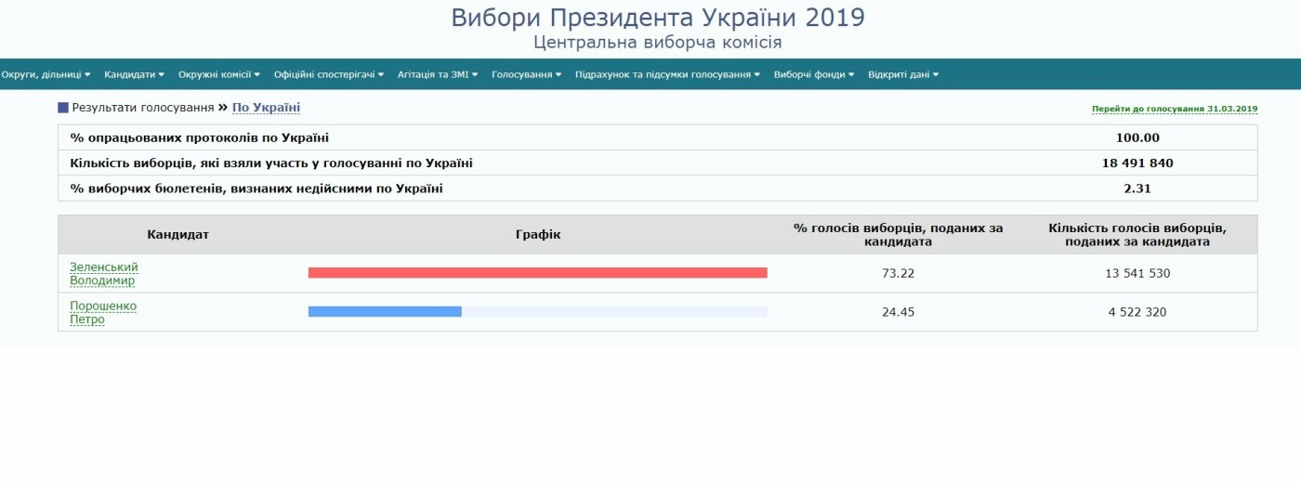Click Зеленський's red result bar
1301x482 pixels.
(x=537, y=273)
